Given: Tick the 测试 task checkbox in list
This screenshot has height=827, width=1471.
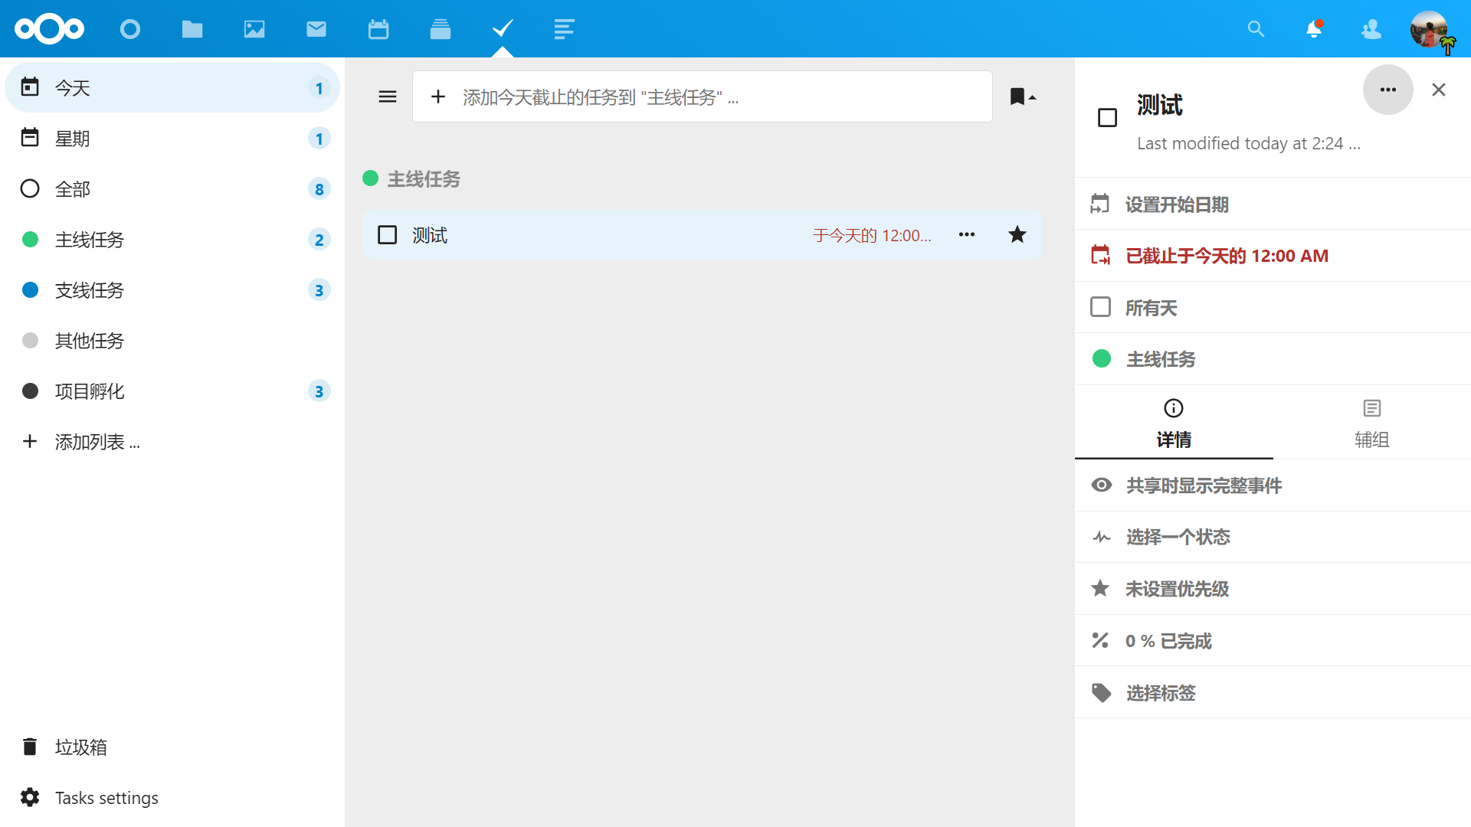Looking at the screenshot, I should (388, 235).
